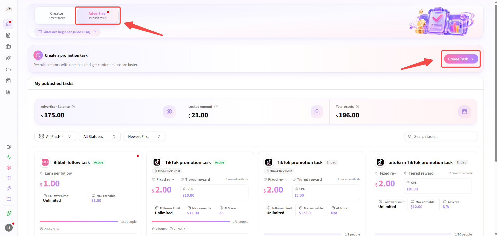
Task: Click the TV icon in the sidebar
Action: point(9,199)
